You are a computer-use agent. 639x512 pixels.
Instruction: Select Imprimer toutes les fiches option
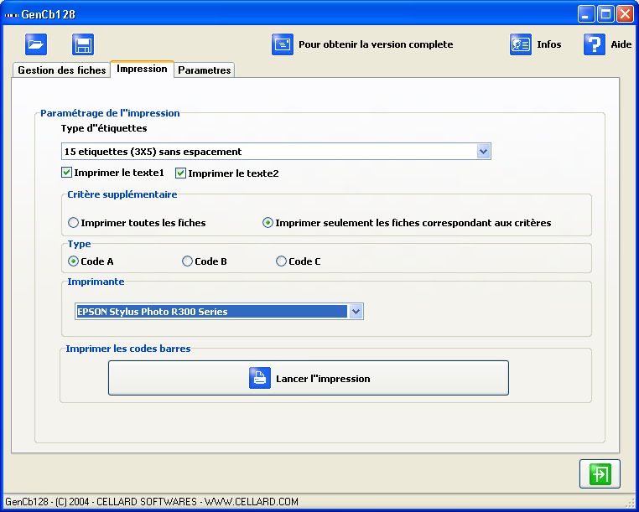point(74,223)
